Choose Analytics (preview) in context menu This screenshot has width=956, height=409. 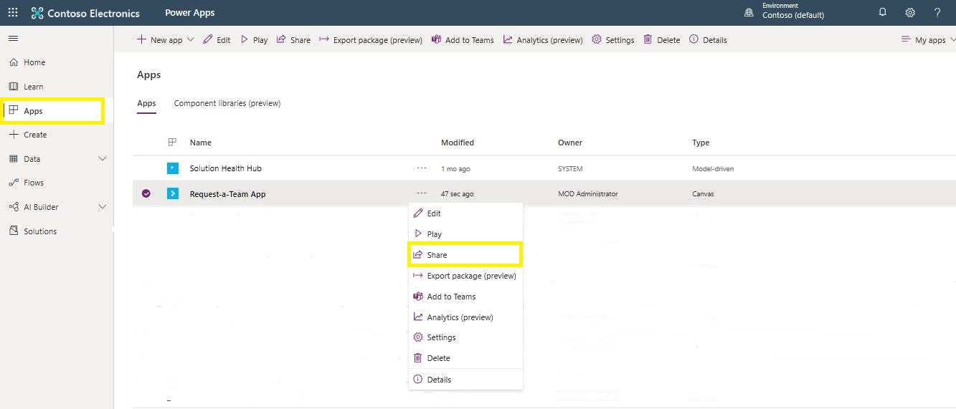465,317
